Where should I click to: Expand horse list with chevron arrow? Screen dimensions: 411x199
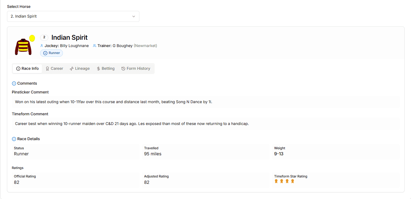pyautogui.click(x=134, y=16)
